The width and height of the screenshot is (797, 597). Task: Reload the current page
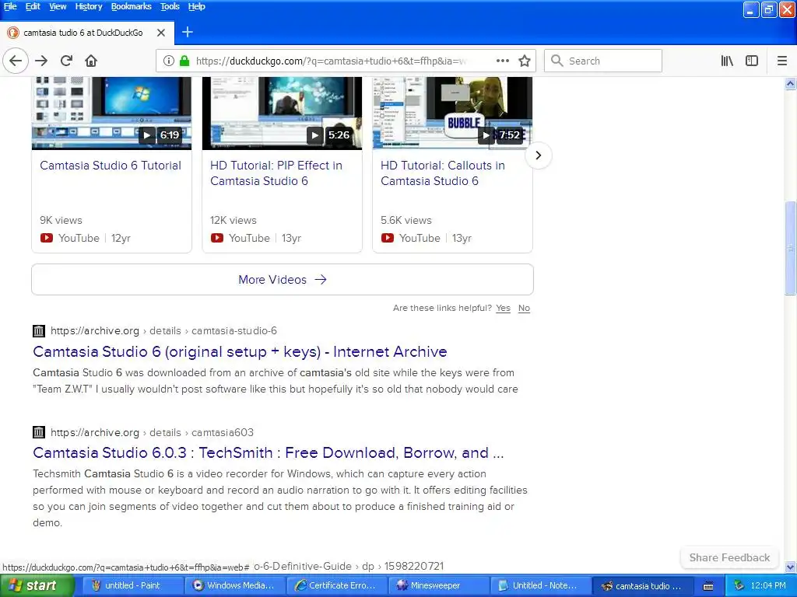(66, 61)
